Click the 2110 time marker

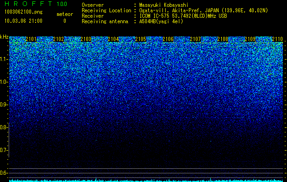click(277, 39)
